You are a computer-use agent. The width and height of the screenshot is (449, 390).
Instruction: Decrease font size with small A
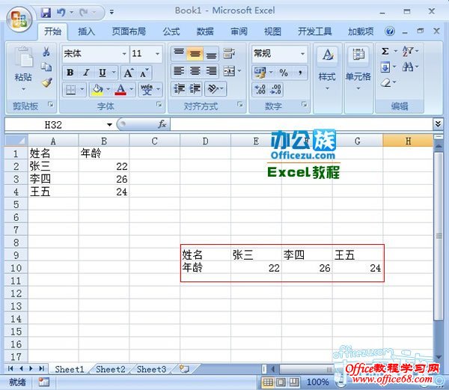144,73
